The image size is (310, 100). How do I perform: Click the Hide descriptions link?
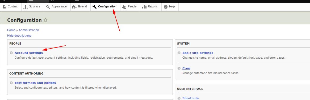tap(19, 36)
